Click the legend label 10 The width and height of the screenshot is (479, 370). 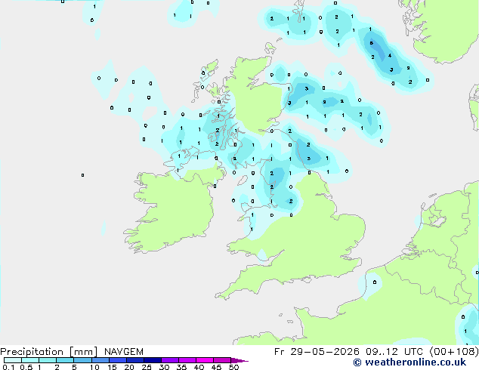[x=94, y=367]
